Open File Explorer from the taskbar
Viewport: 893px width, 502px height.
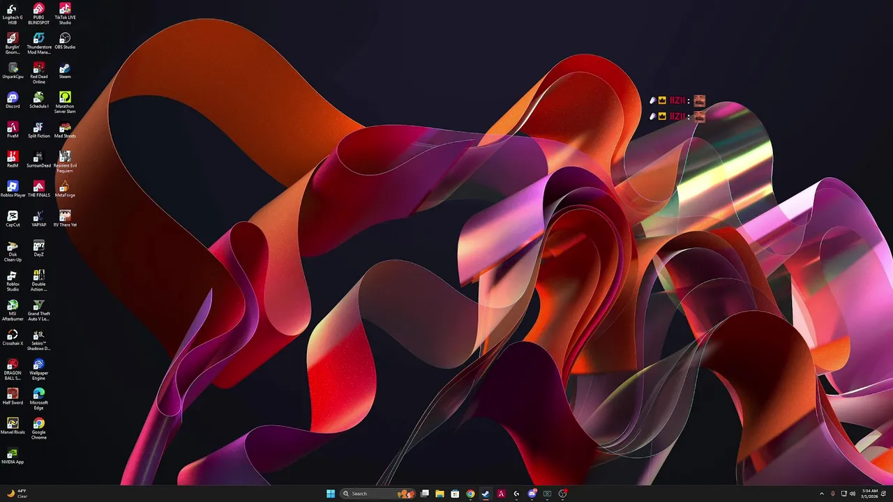[440, 494]
